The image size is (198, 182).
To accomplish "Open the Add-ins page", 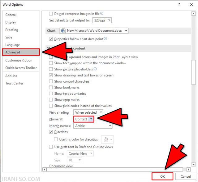I will pyautogui.click(x=21, y=76).
